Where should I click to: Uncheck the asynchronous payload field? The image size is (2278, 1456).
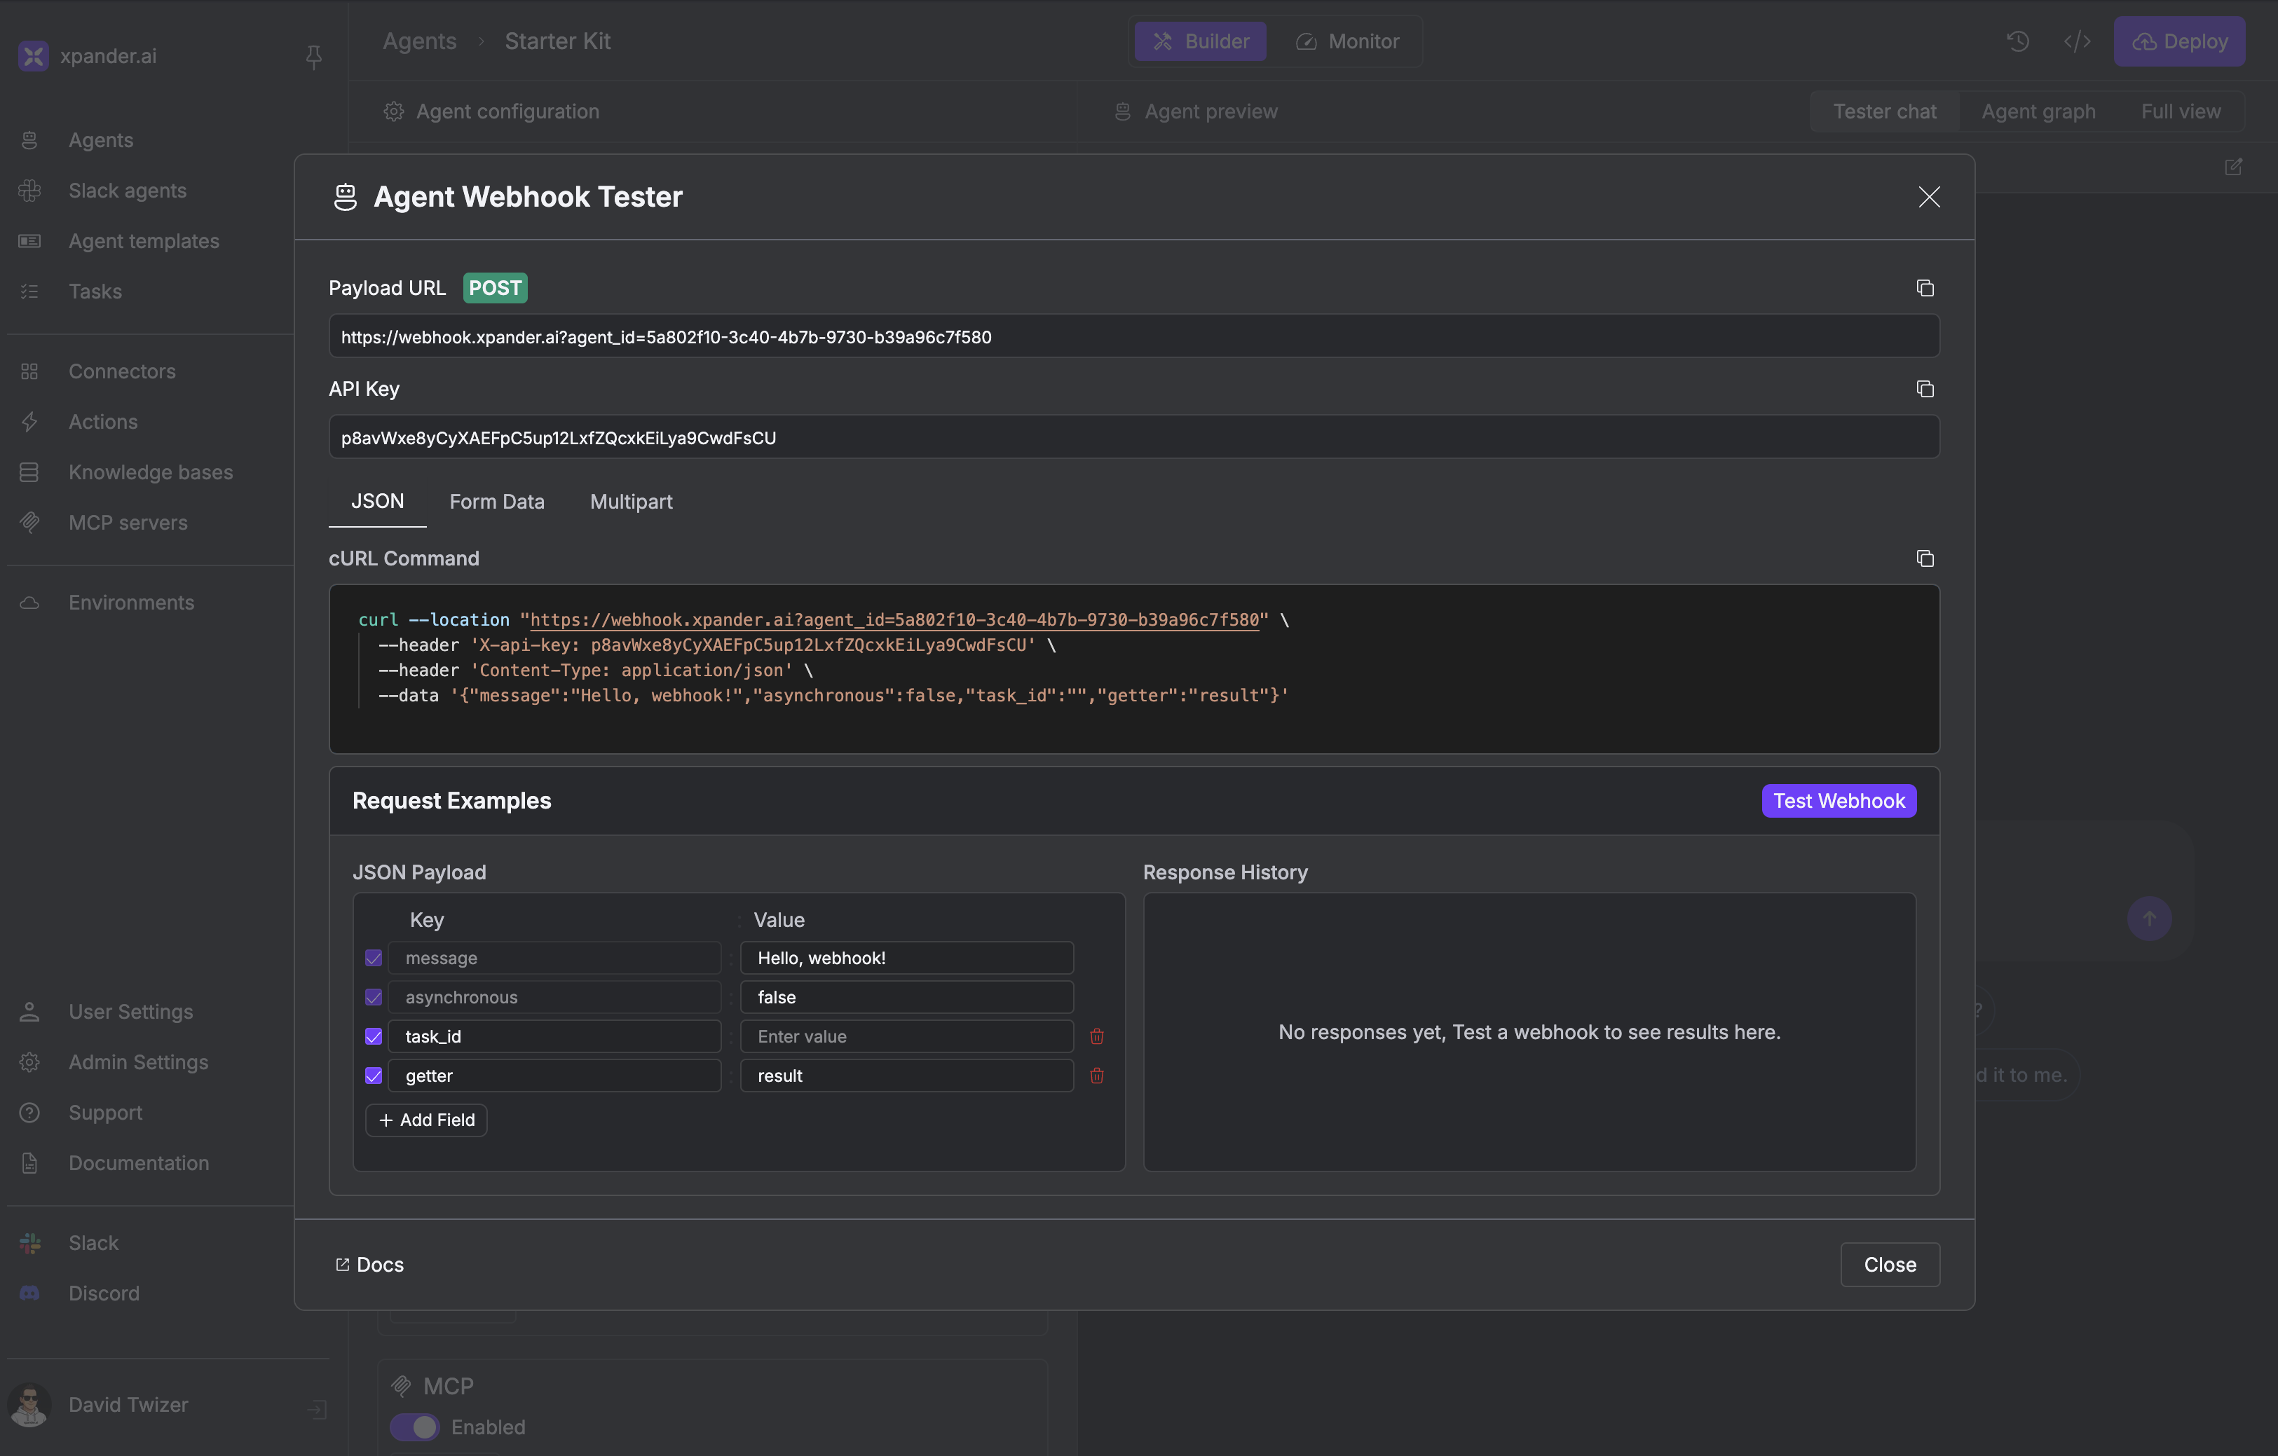374,996
